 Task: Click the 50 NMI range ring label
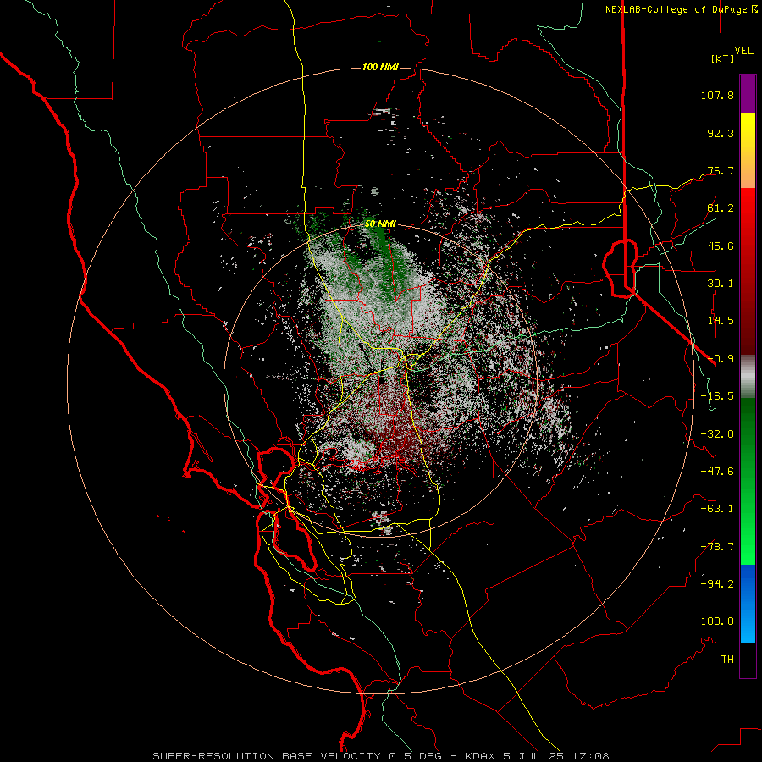(380, 224)
